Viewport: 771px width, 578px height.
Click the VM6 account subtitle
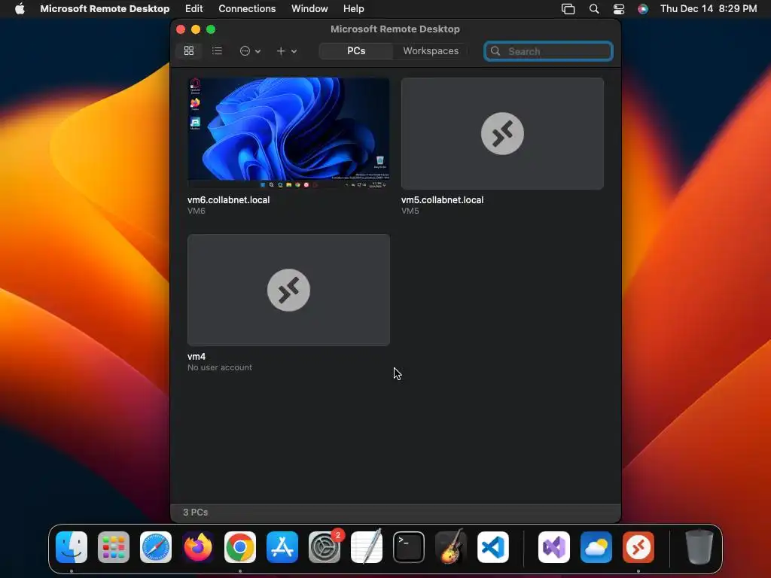tap(197, 211)
